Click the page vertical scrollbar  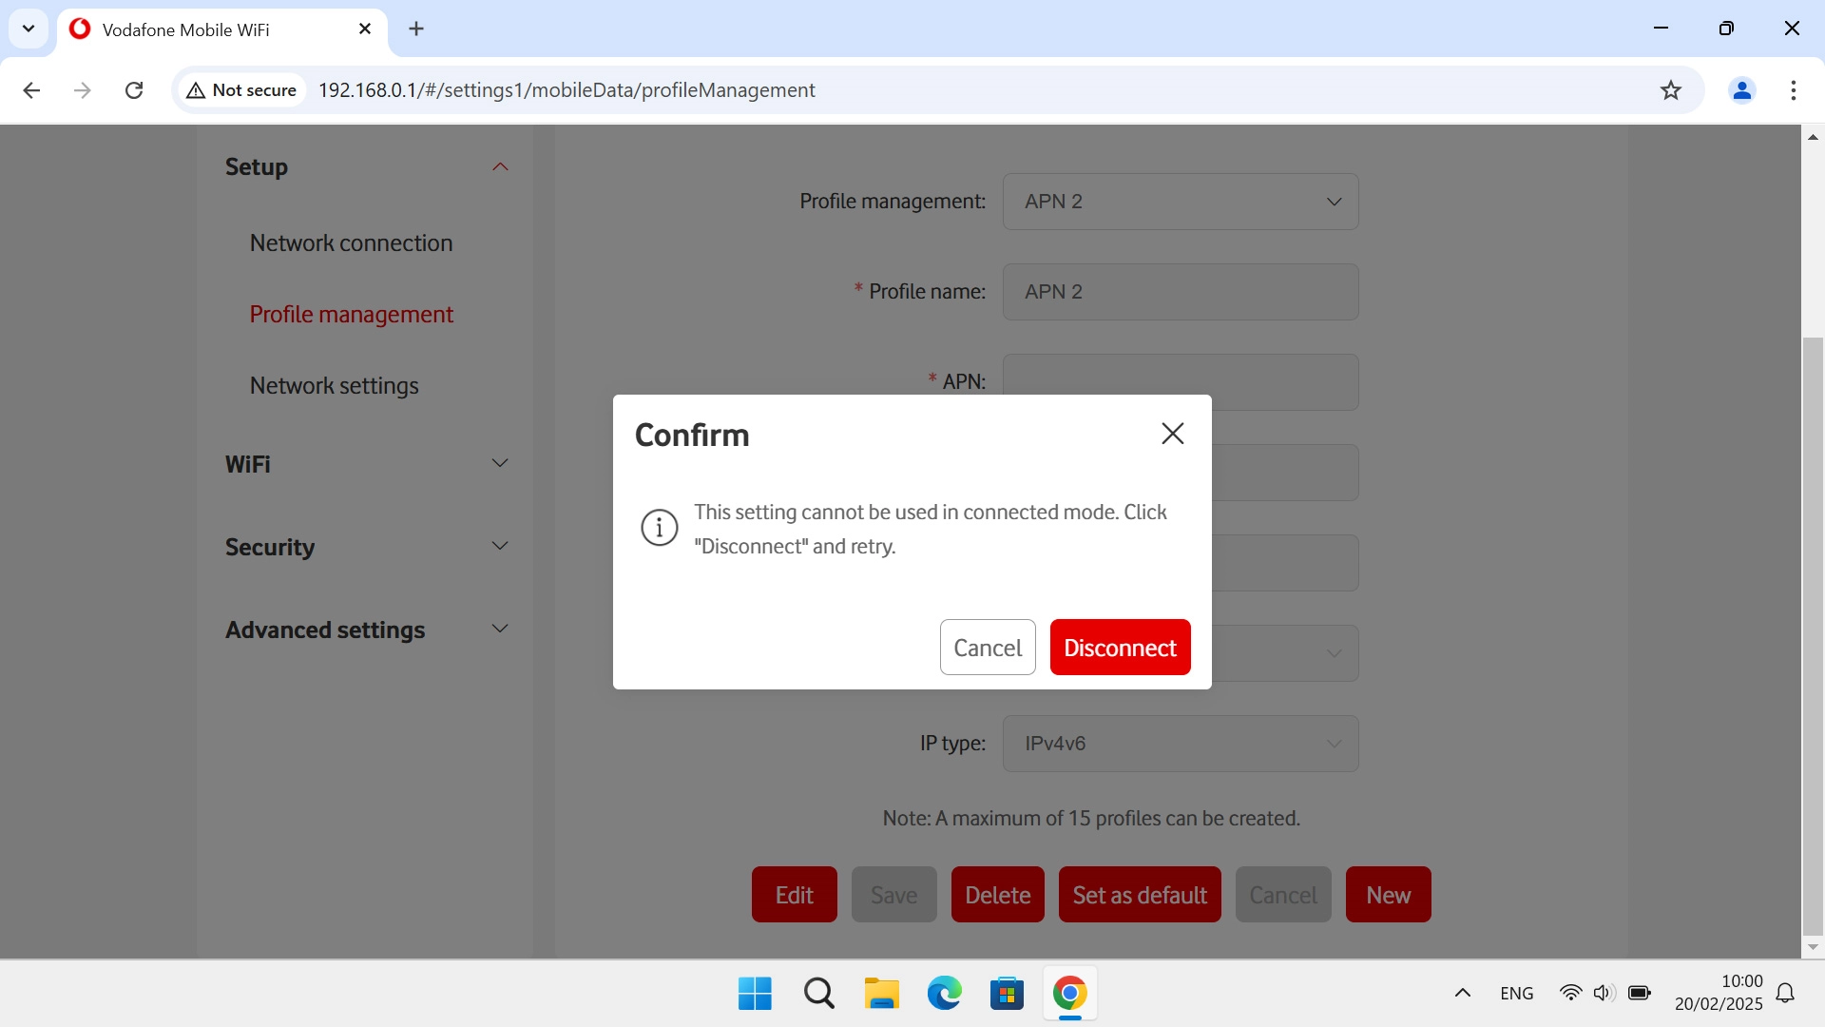click(x=1812, y=635)
